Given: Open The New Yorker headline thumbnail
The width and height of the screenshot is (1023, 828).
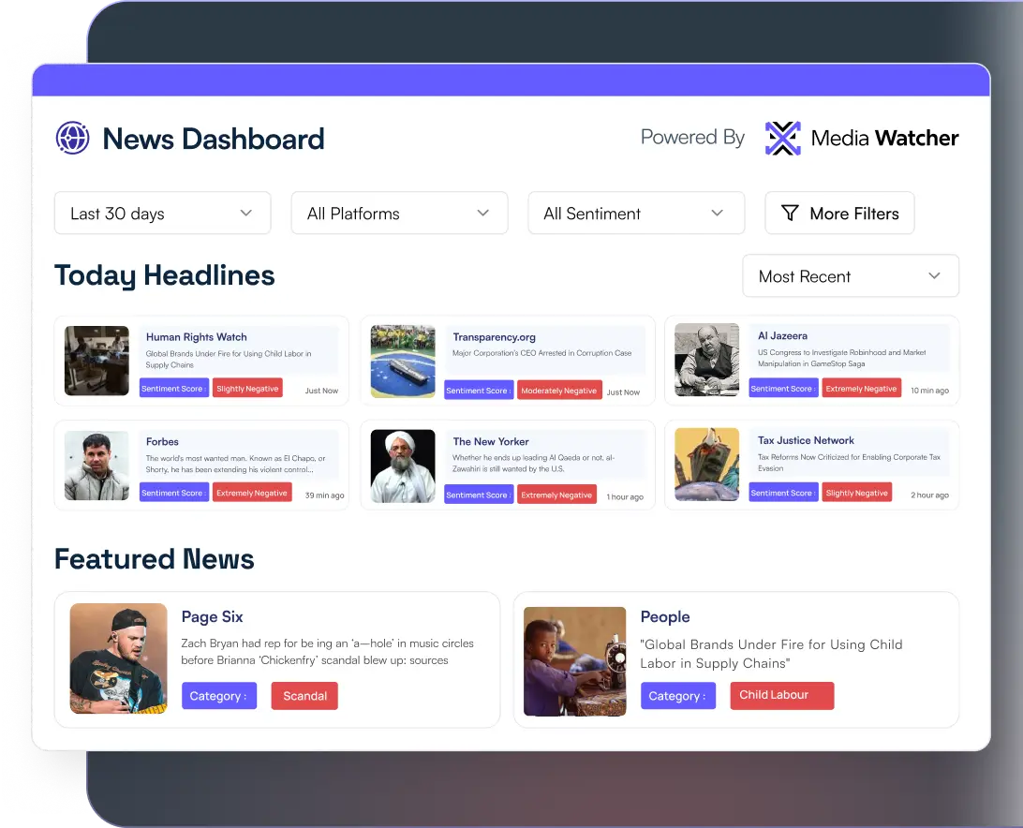Looking at the screenshot, I should [x=403, y=466].
